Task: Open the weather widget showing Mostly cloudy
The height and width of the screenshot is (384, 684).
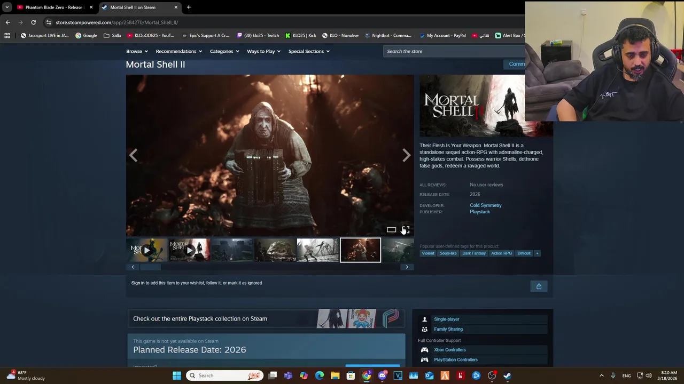Action: pyautogui.click(x=26, y=375)
